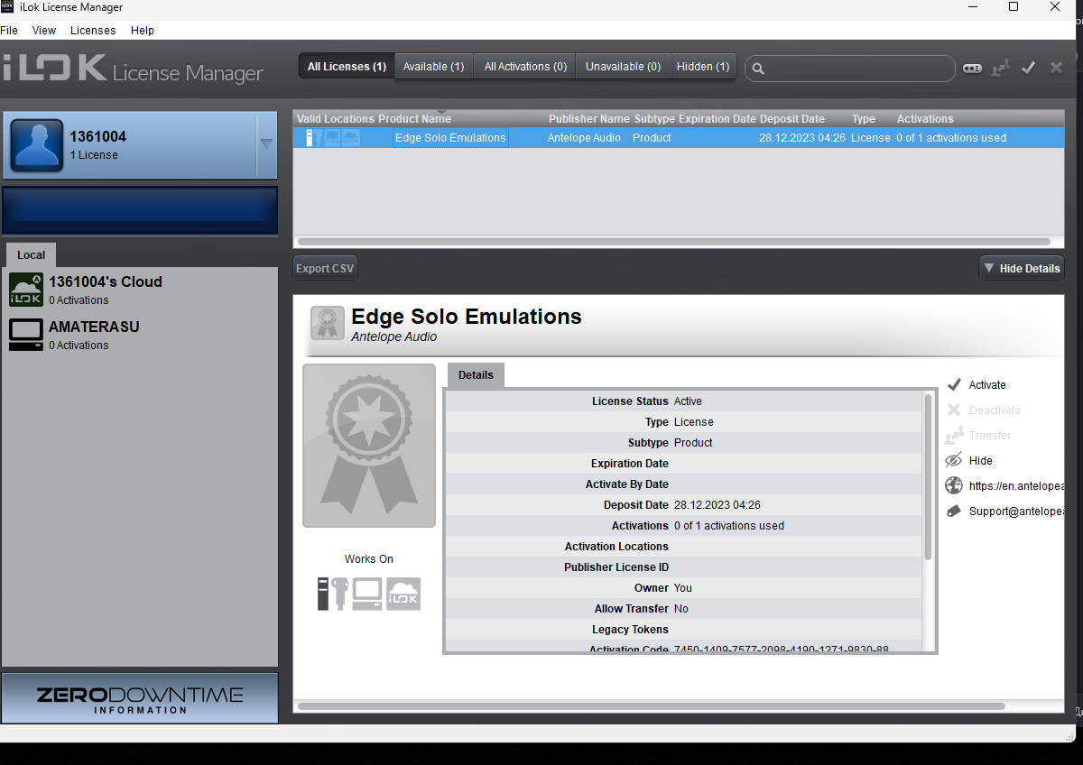Select the user account avatar icon
Viewport: 1083px width, 765px height.
point(36,145)
